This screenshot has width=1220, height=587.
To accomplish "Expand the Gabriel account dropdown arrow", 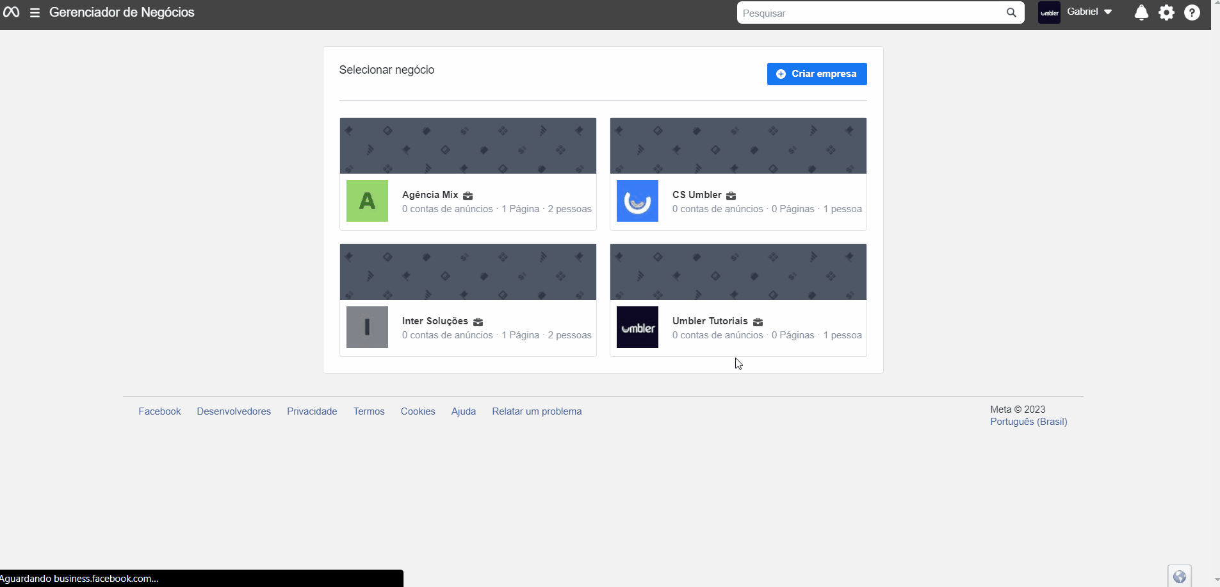I will pyautogui.click(x=1108, y=12).
